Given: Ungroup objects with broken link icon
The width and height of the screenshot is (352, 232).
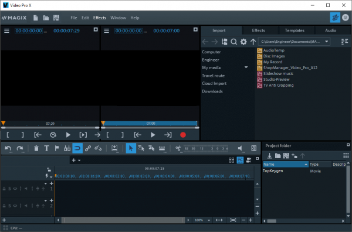Looking at the screenshot, I should pos(98,148).
